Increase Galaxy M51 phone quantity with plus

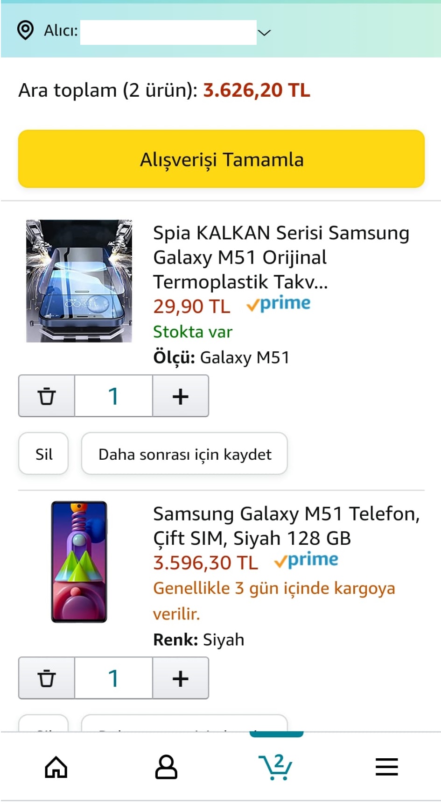(181, 678)
